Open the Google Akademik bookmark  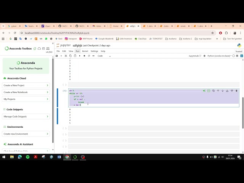(x=104, y=39)
